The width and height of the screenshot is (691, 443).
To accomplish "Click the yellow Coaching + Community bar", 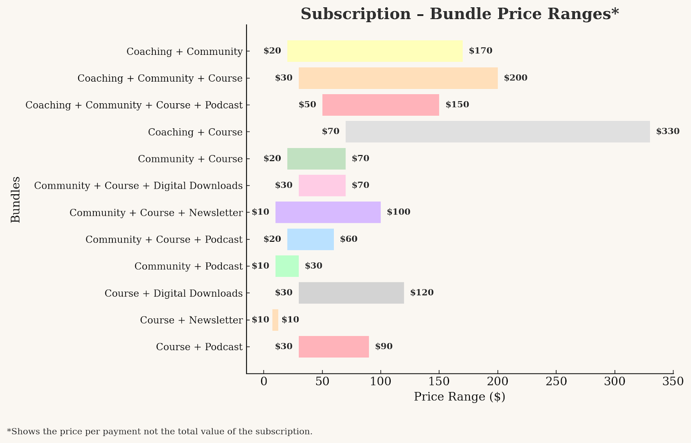I will click(x=375, y=51).
